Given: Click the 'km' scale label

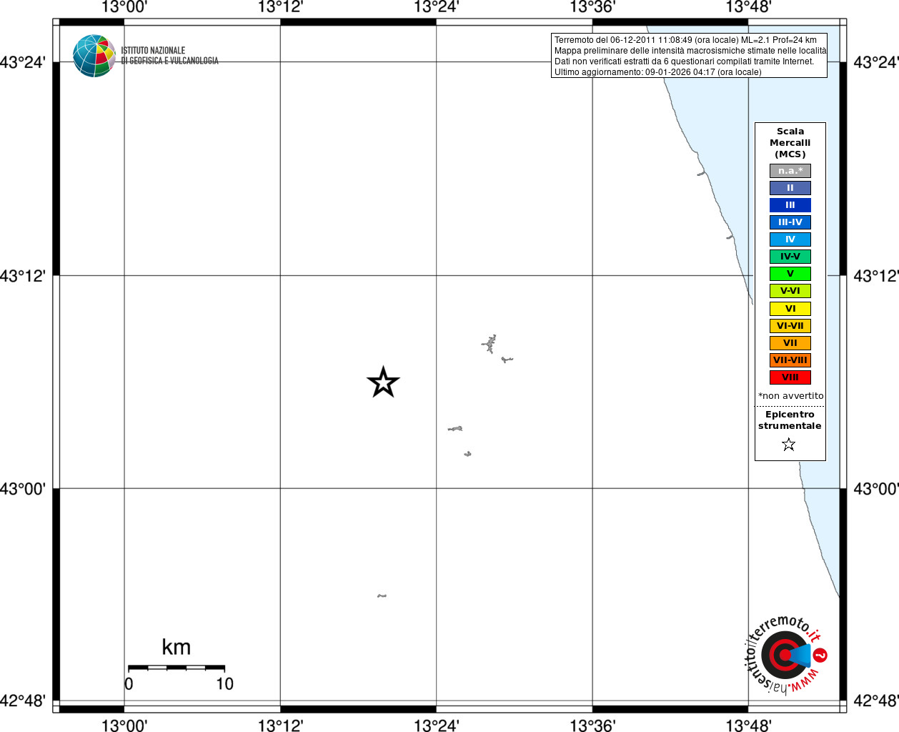Looking at the screenshot, I should pyautogui.click(x=177, y=647).
